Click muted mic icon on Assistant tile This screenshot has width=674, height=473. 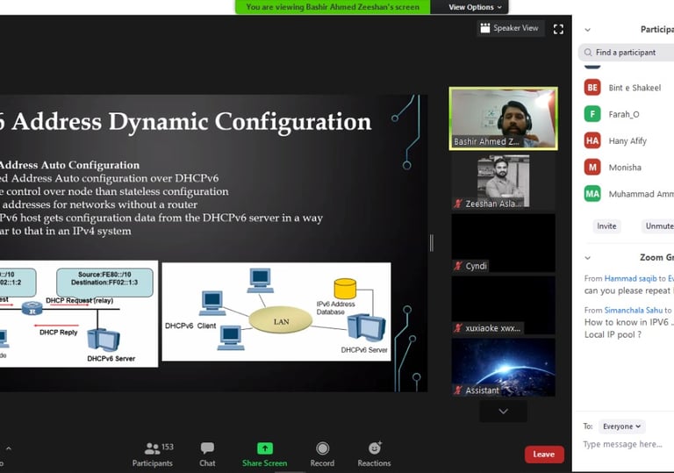click(x=458, y=391)
